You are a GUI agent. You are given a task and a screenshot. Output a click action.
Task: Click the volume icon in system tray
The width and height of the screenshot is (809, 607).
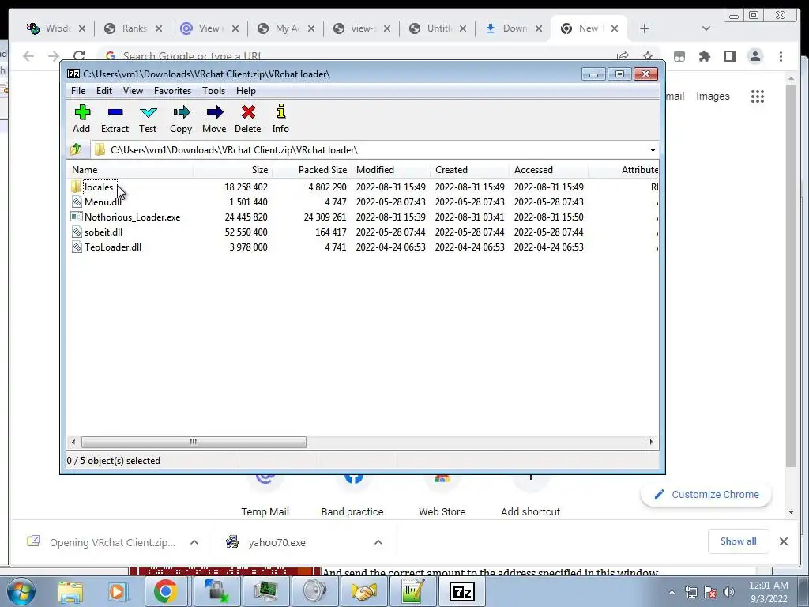[x=728, y=591]
